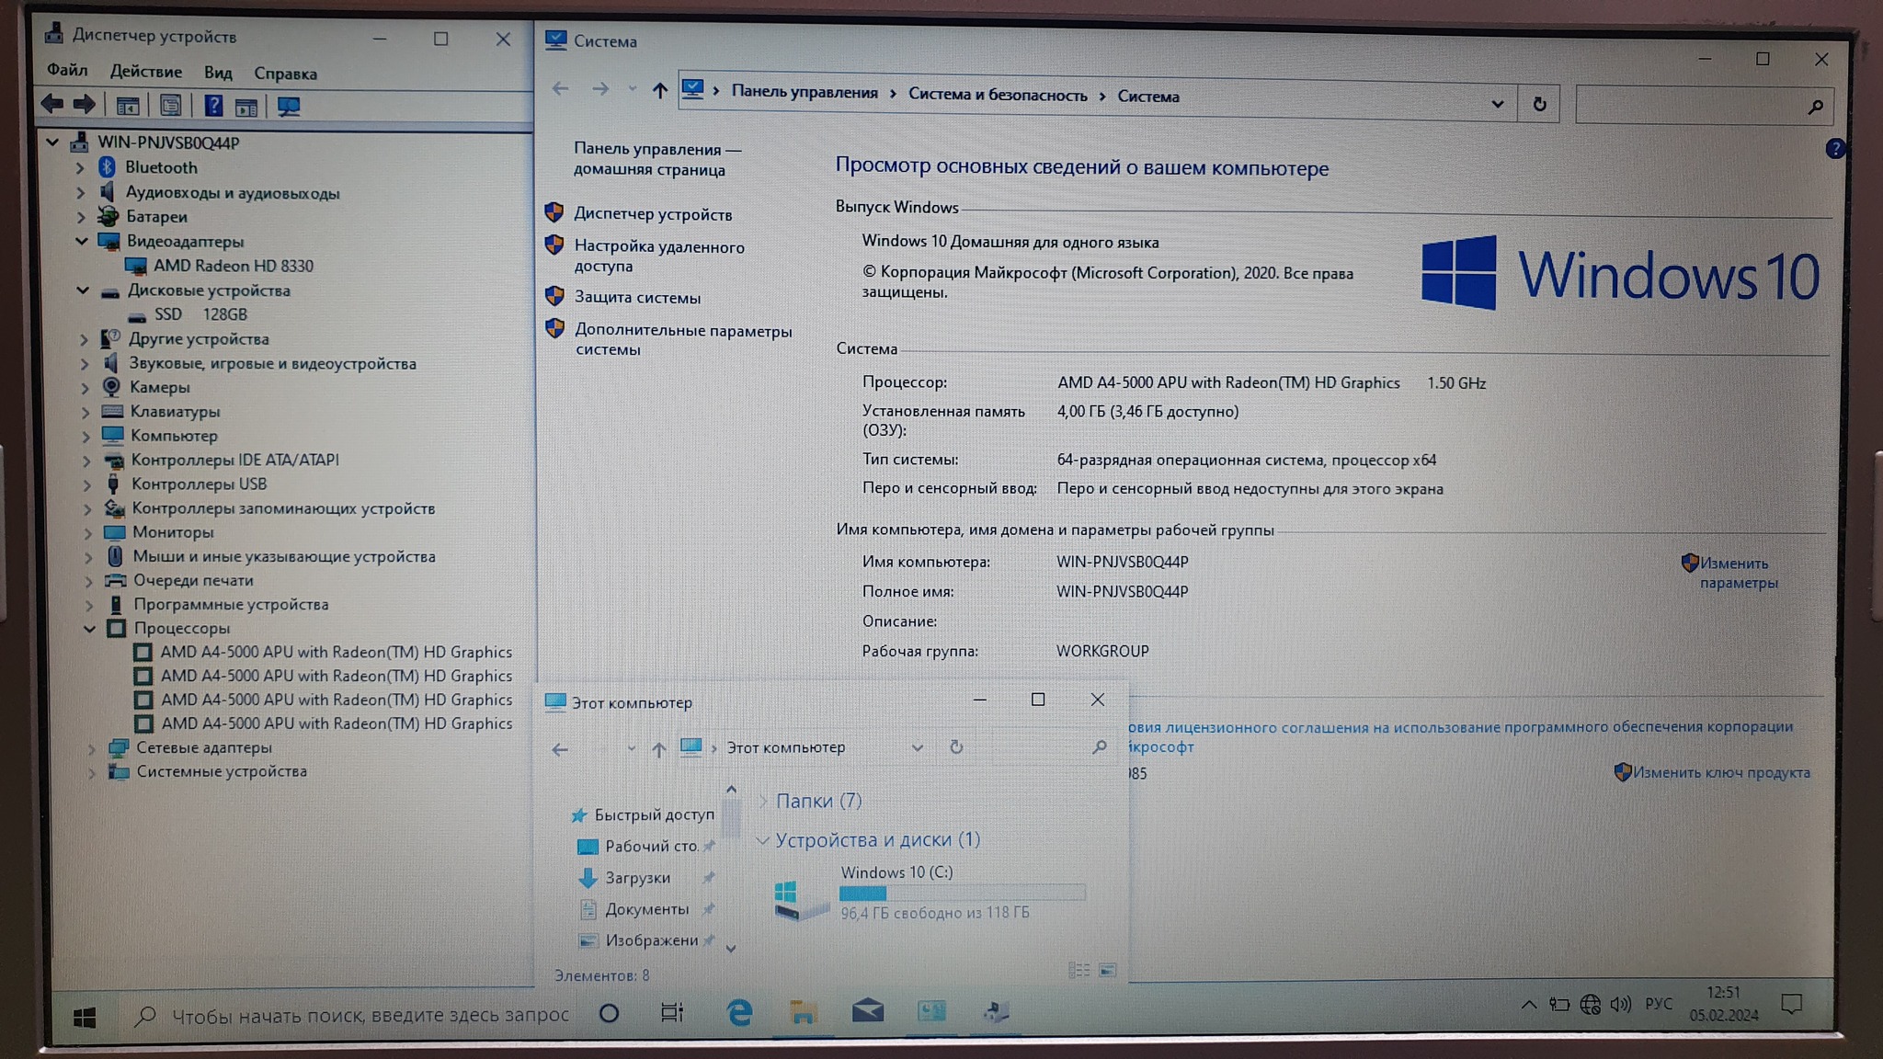Collapse the Processors node

pyautogui.click(x=89, y=629)
